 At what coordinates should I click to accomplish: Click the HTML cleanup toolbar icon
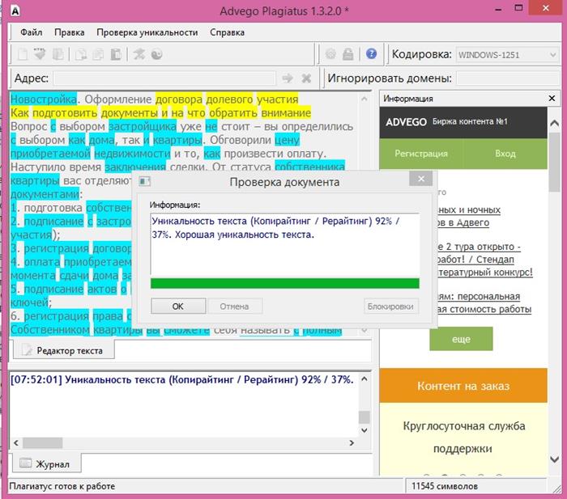40,54
